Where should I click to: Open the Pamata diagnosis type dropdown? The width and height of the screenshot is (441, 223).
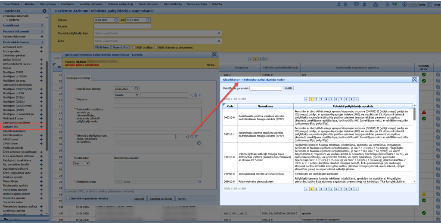[126, 95]
